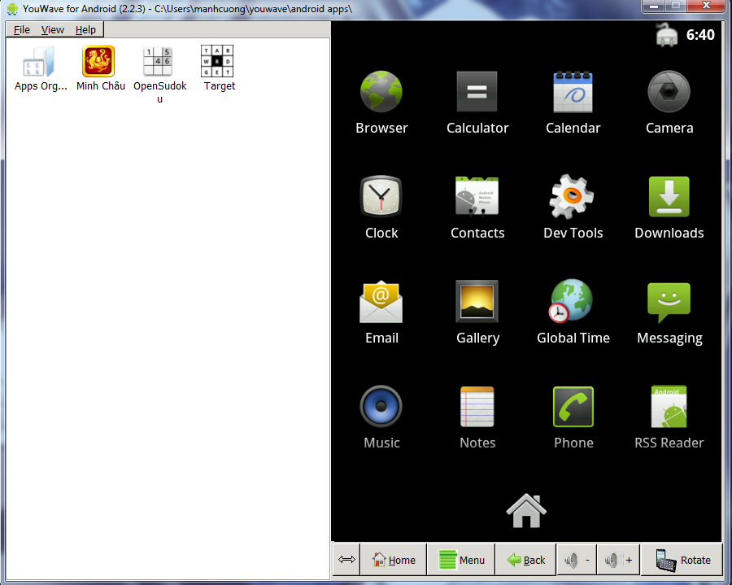
Task: Open the File menu
Action: click(21, 30)
